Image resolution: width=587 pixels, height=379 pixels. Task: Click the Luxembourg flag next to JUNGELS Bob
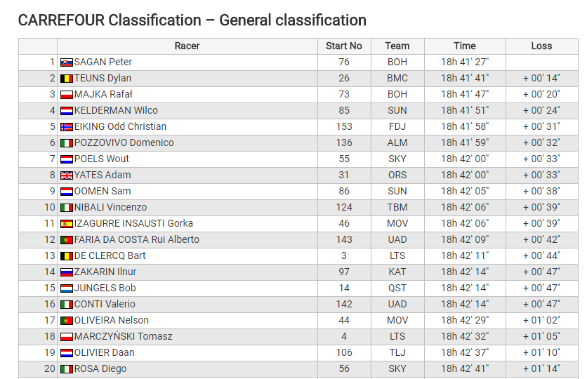click(x=67, y=288)
